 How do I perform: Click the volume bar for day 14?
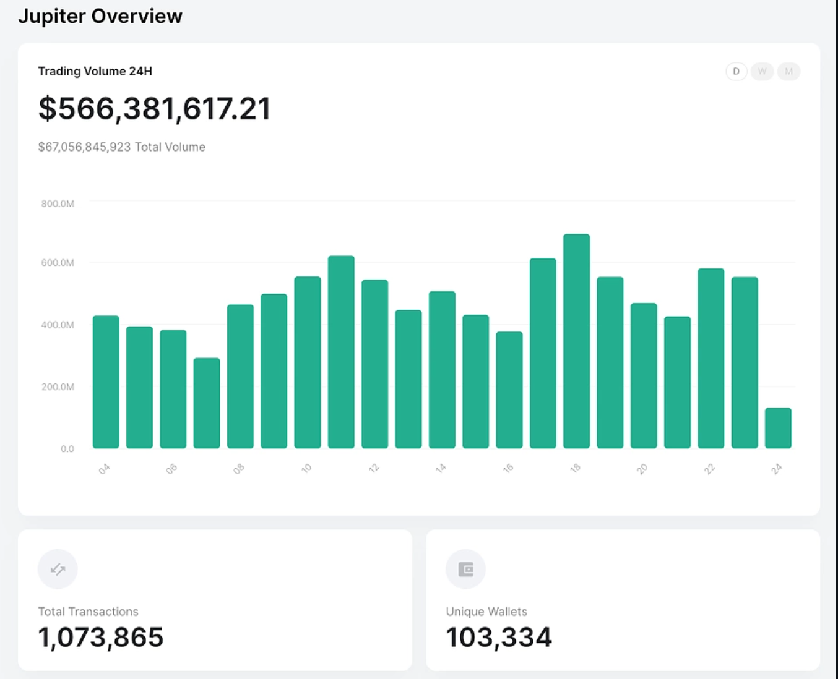442,370
